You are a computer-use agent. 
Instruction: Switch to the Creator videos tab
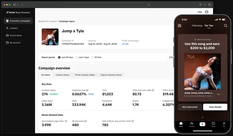[62, 75]
